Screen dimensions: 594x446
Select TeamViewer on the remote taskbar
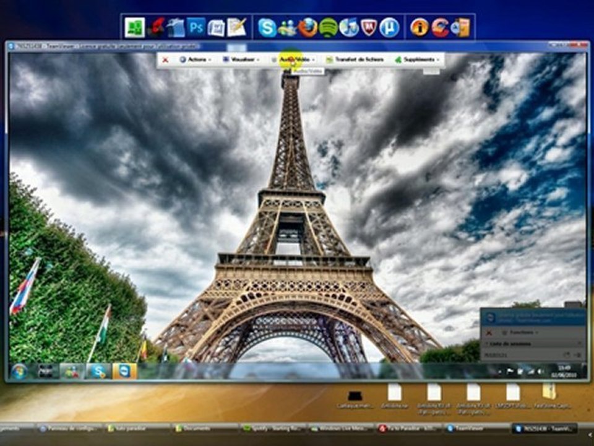[124, 371]
